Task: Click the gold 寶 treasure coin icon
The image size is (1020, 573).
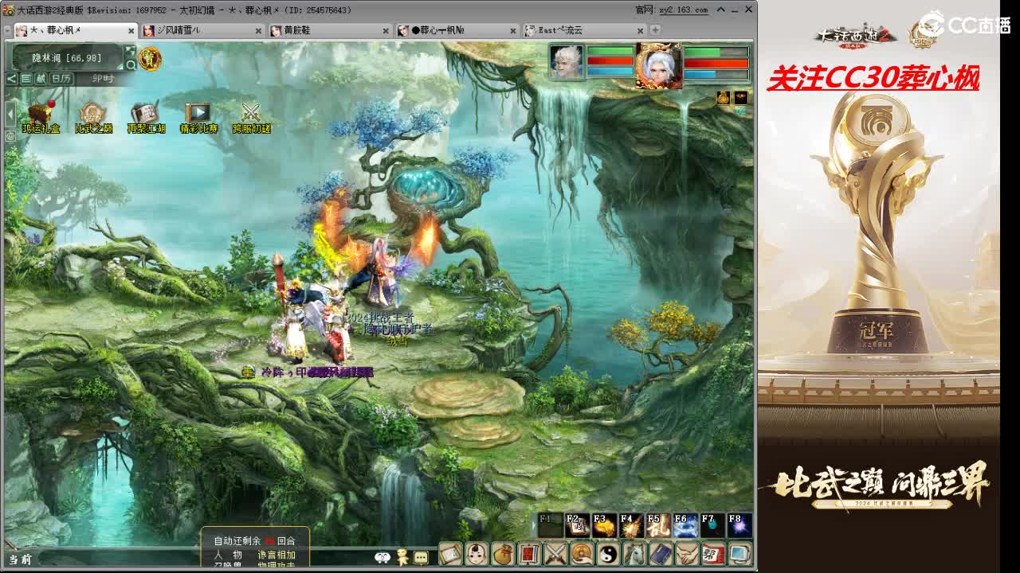Action: pos(149,58)
